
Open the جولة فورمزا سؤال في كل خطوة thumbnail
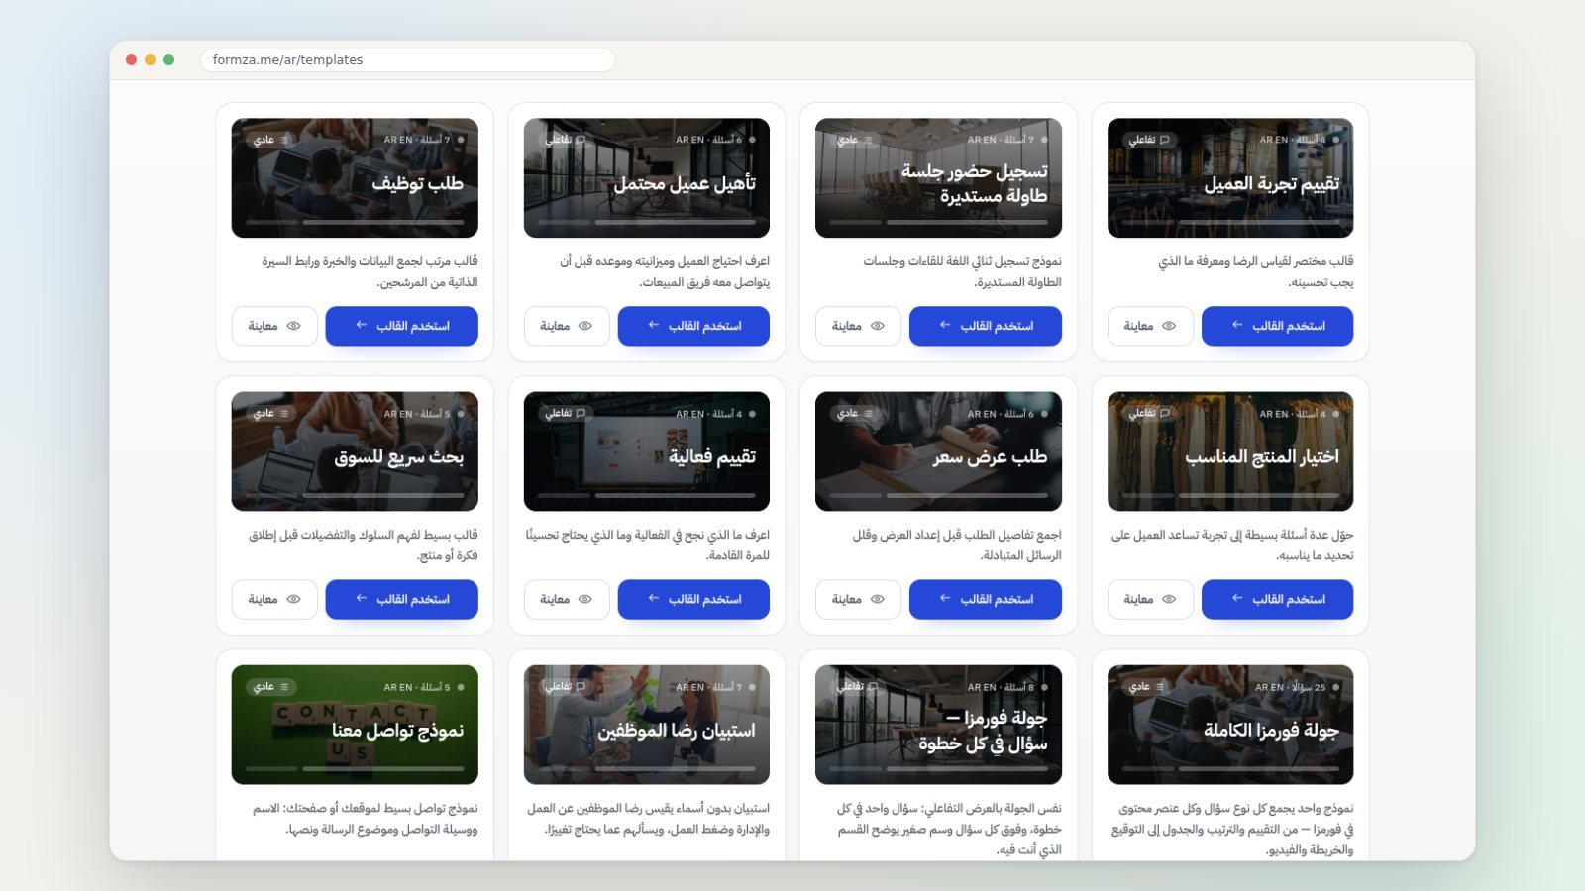(938, 725)
